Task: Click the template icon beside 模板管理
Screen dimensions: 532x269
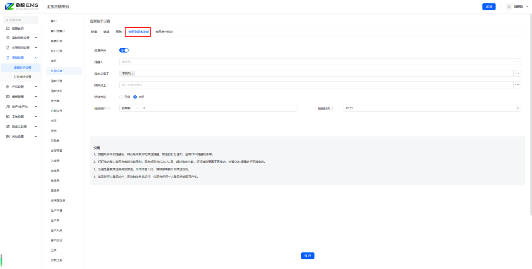Action: point(8,97)
